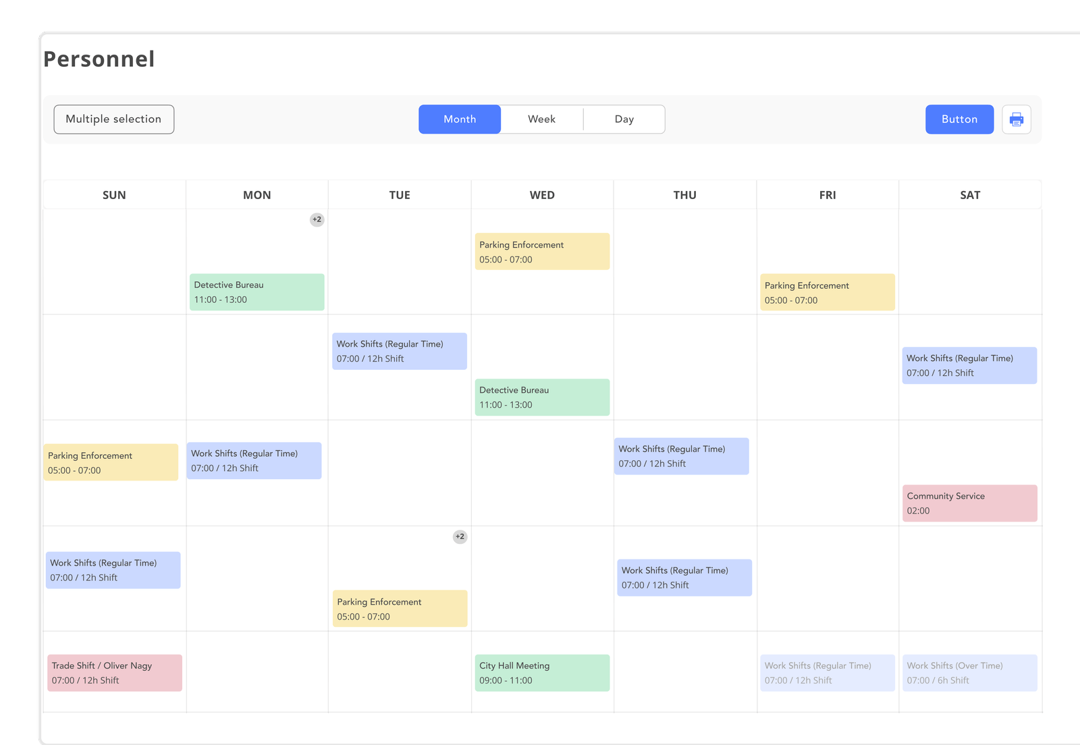Select Wednesday's Parking Enforcement event
This screenshot has width=1080, height=745.
[x=542, y=251]
